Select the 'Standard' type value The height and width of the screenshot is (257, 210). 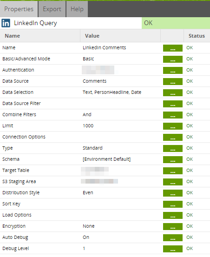[x=92, y=148]
